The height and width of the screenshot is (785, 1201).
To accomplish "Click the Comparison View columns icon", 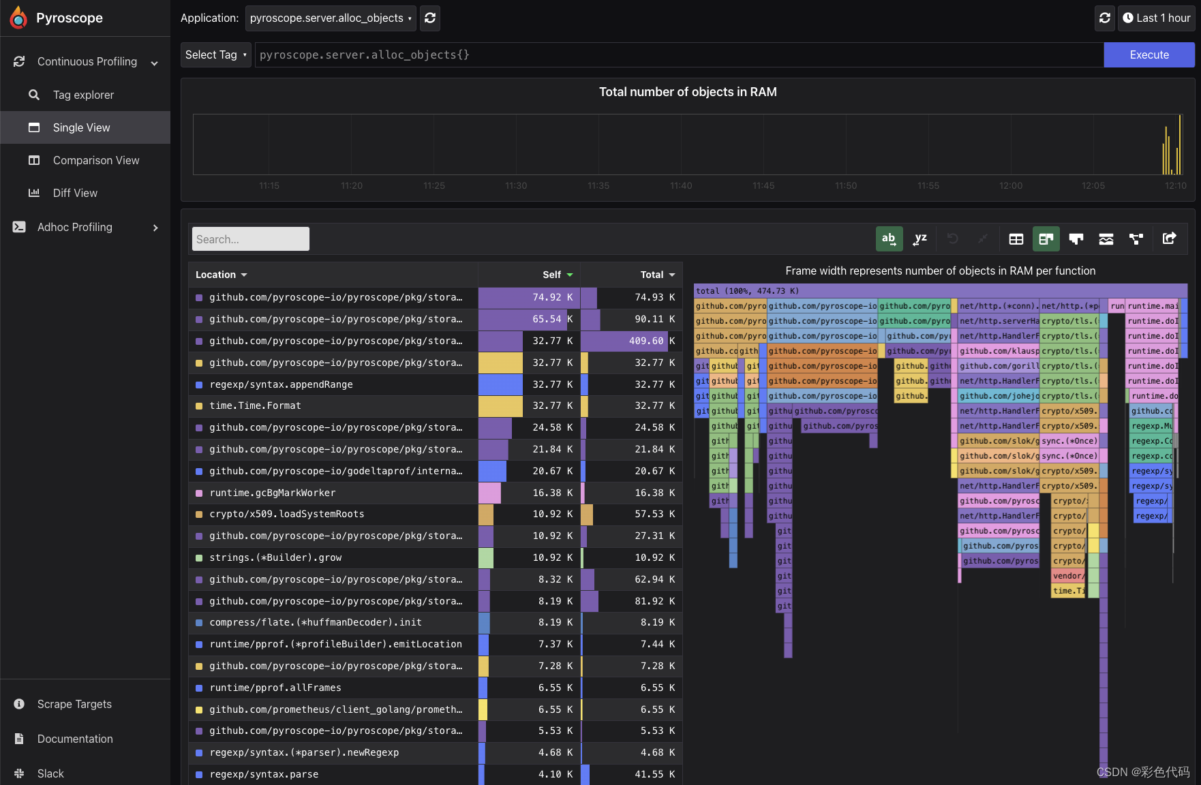I will coord(34,160).
